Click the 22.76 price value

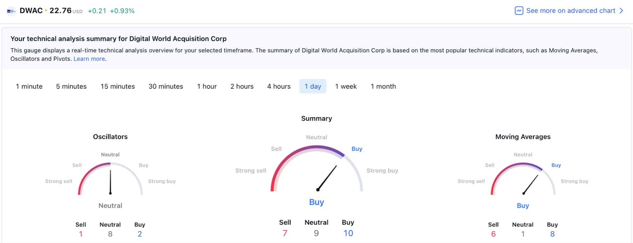[x=61, y=11]
